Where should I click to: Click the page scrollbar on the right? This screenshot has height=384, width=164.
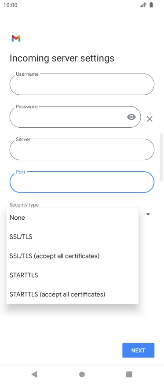coord(161,157)
